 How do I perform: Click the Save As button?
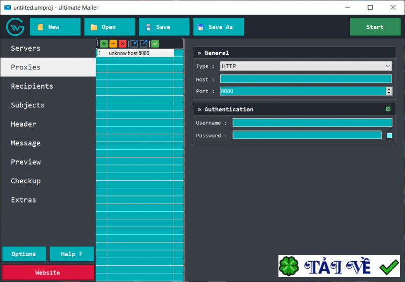pos(219,27)
